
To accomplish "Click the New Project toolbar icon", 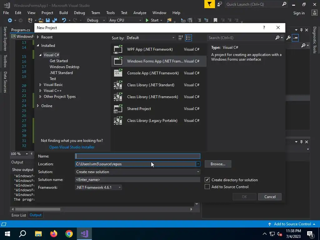I will click(30, 20).
